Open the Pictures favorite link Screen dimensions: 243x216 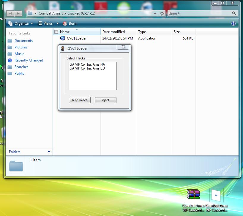[x=21, y=47]
